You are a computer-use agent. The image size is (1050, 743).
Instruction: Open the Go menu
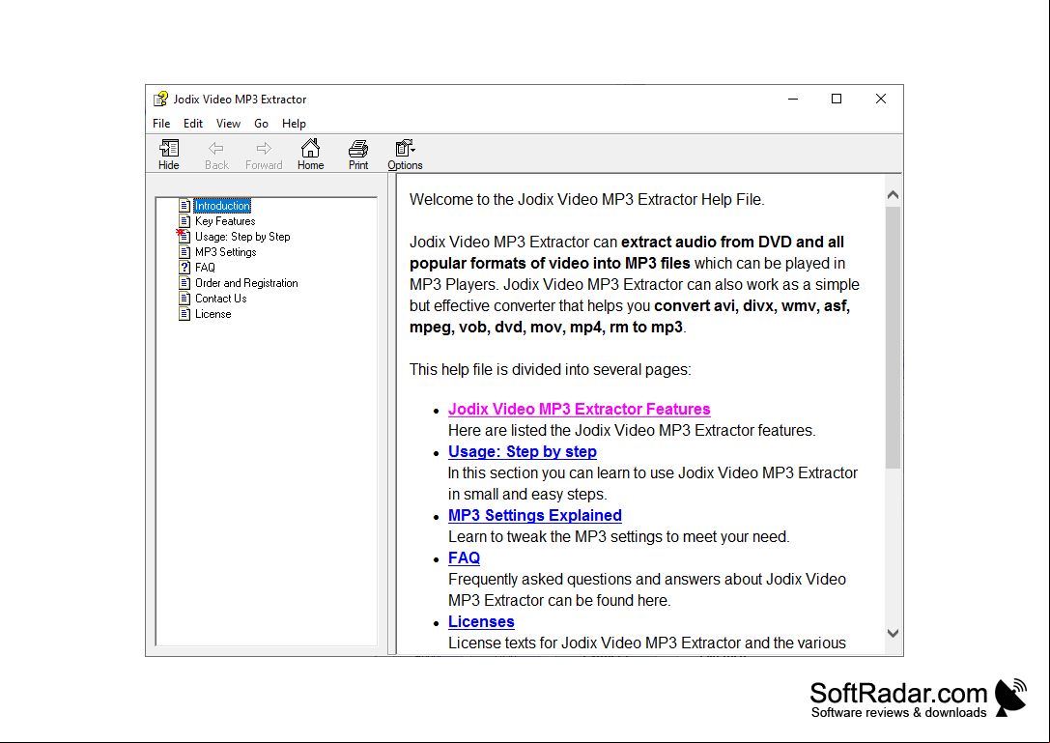click(261, 124)
